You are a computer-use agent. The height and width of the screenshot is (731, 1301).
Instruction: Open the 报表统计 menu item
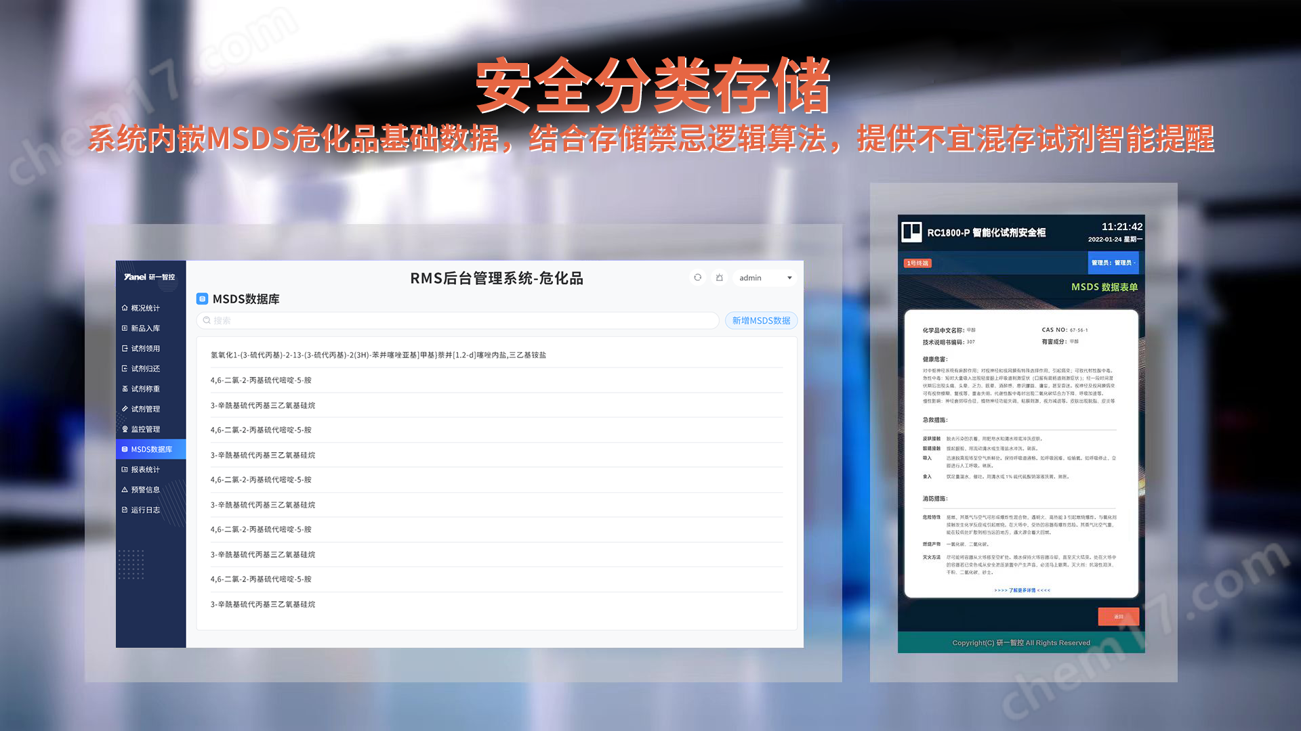pyautogui.click(x=150, y=470)
